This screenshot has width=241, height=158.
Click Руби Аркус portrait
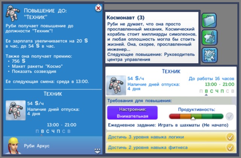click(13, 146)
